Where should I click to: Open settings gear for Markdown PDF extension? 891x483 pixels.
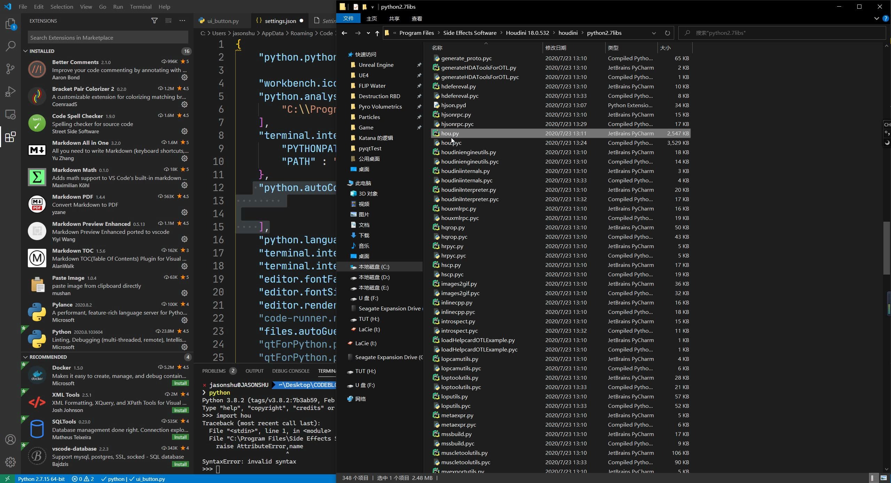(x=184, y=213)
